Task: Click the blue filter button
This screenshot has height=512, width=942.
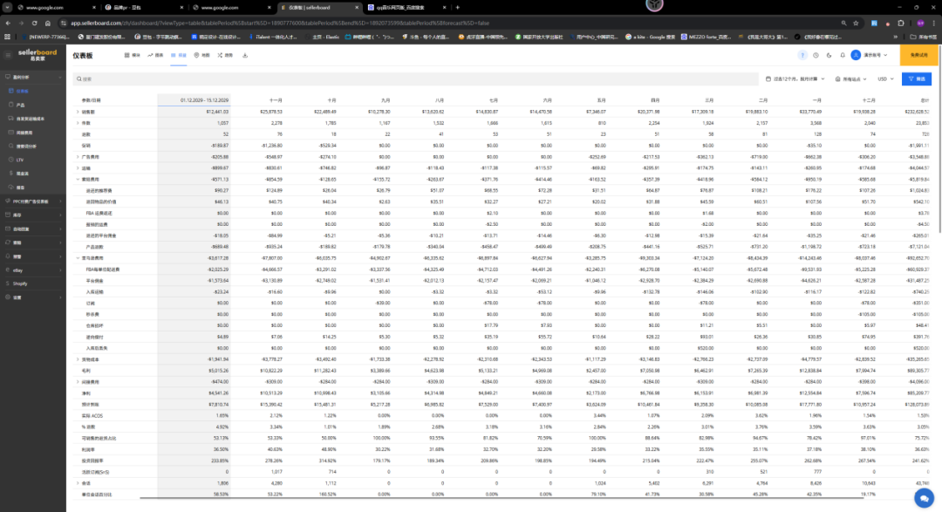Action: (x=916, y=79)
